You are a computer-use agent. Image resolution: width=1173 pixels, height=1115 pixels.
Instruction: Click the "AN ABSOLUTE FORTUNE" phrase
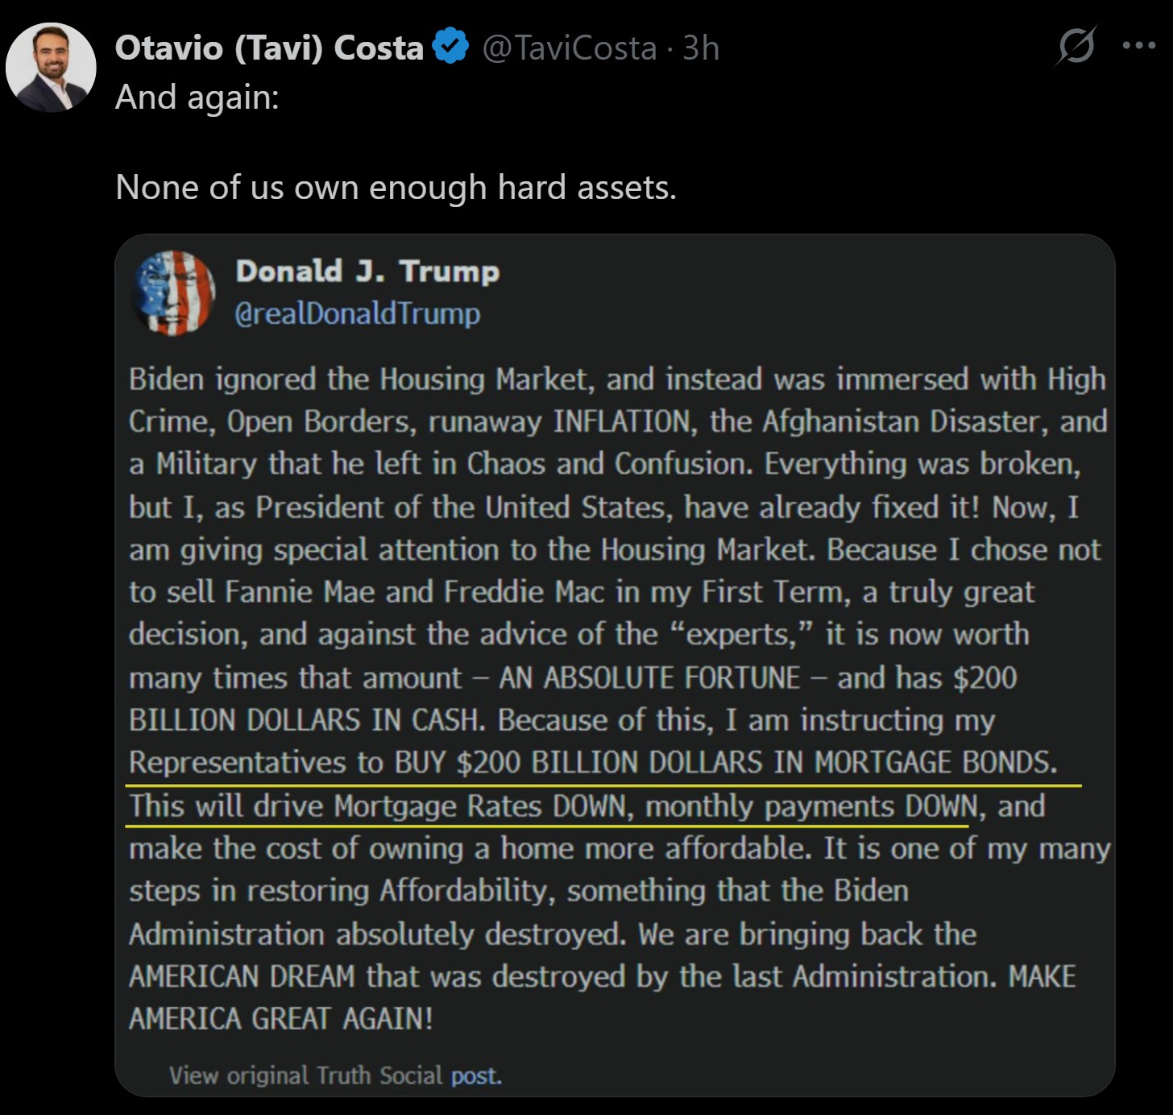[649, 678]
